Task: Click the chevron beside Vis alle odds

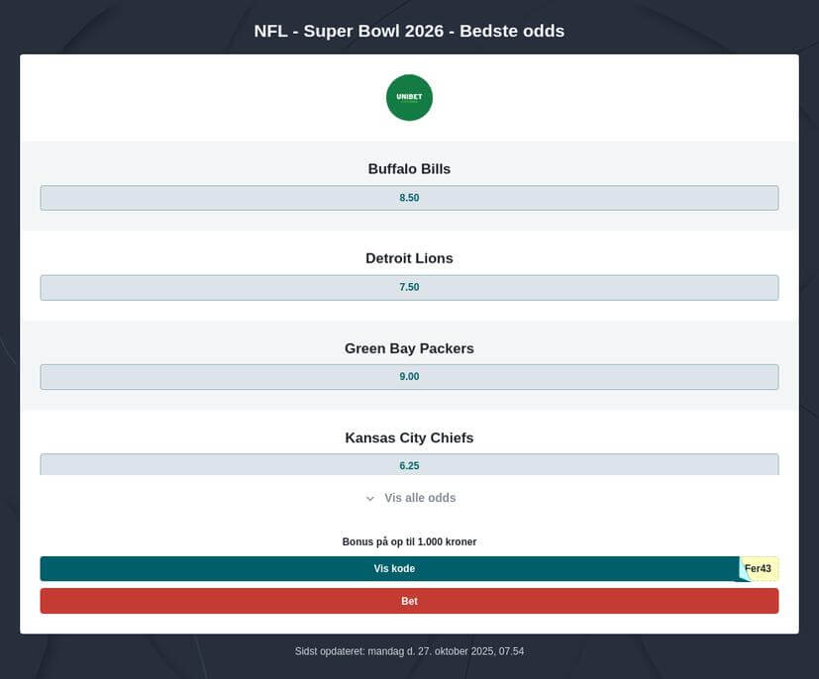Action: 370,499
